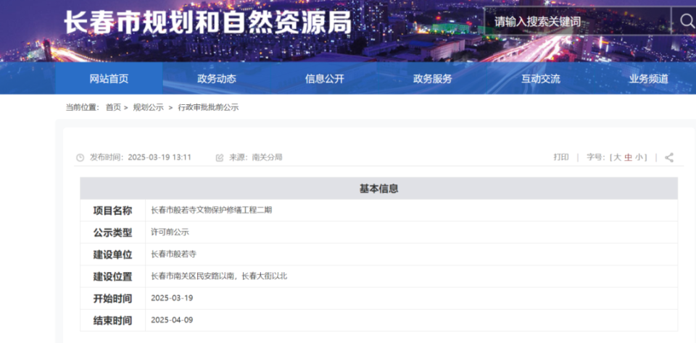Select the text 长春市般若寺文物保护修缮工程二期
Screen dimensions: 696x343
[x=211, y=210]
